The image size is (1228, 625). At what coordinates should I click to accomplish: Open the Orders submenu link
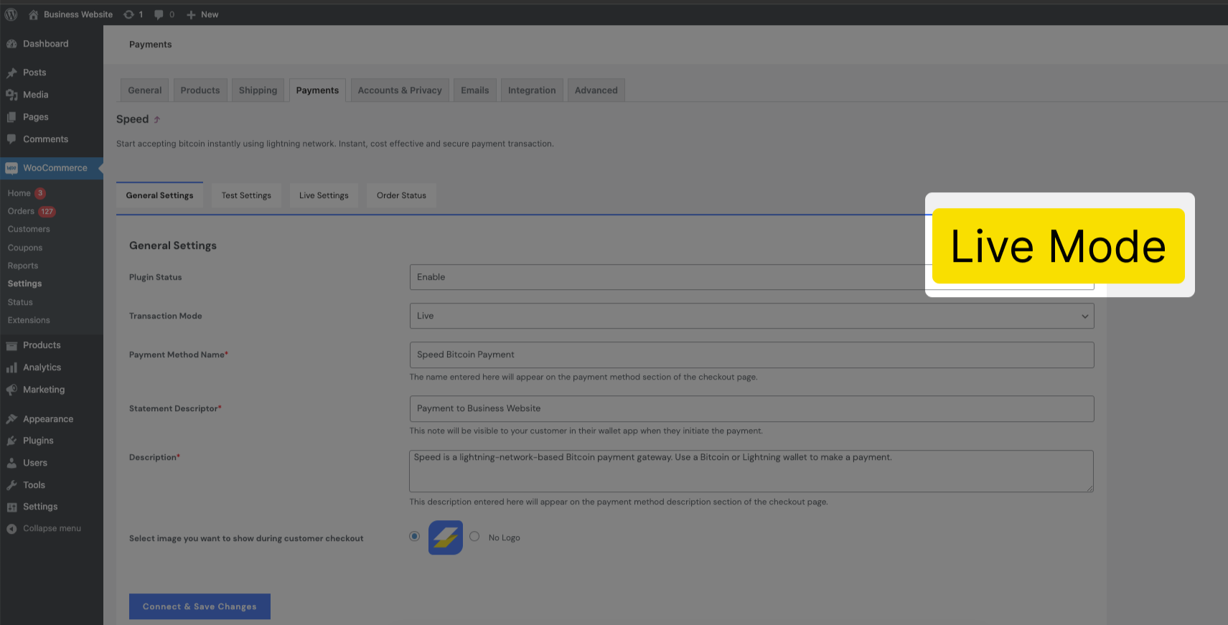21,211
